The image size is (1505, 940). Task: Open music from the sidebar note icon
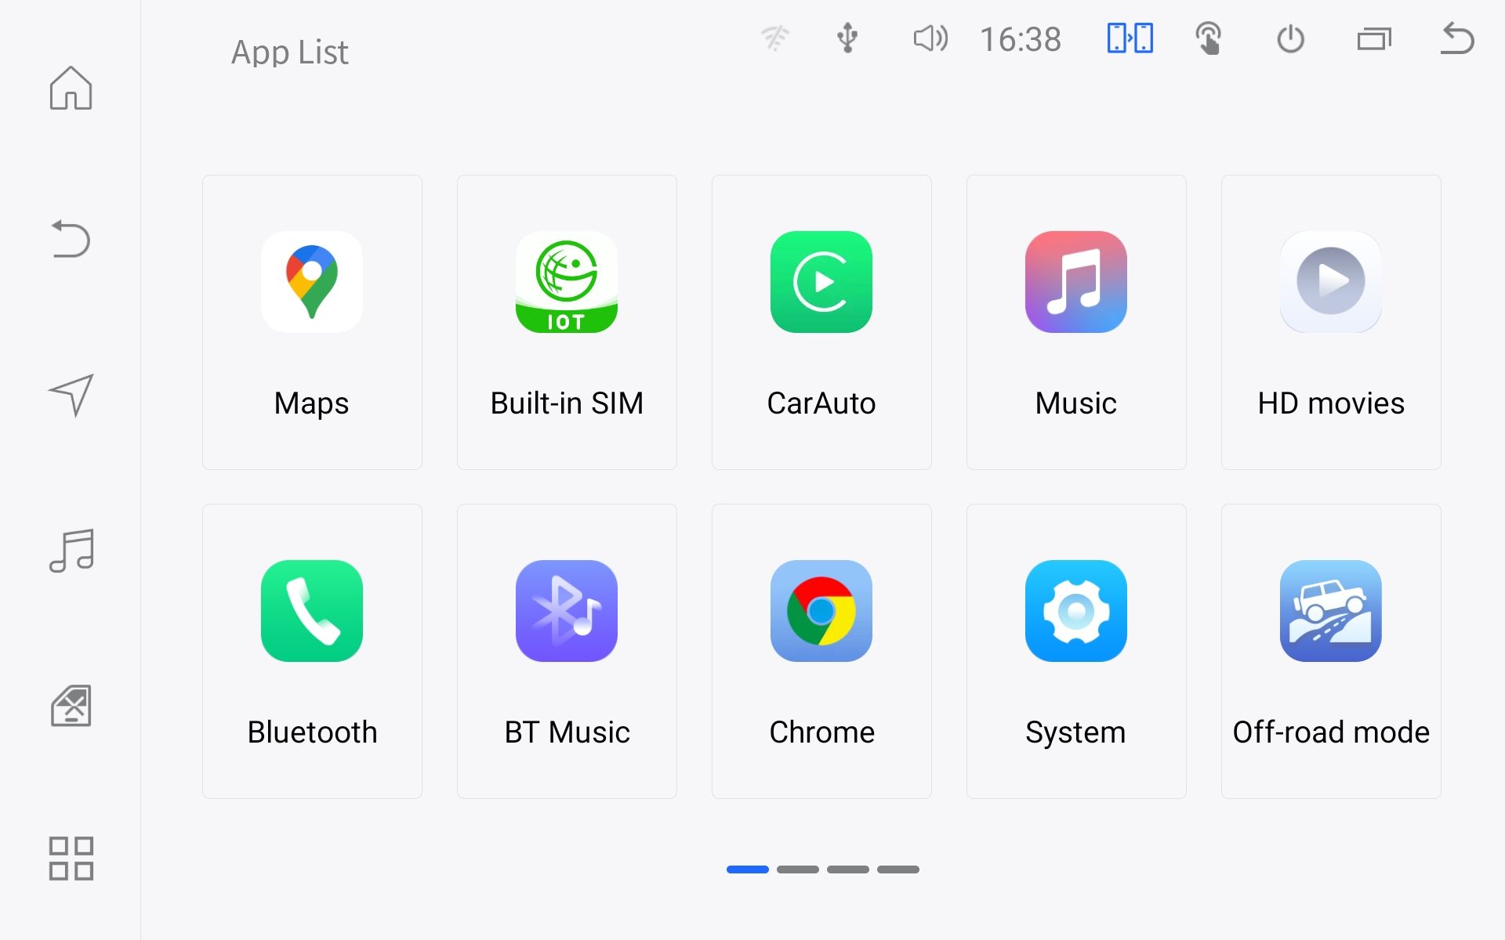[x=71, y=550]
